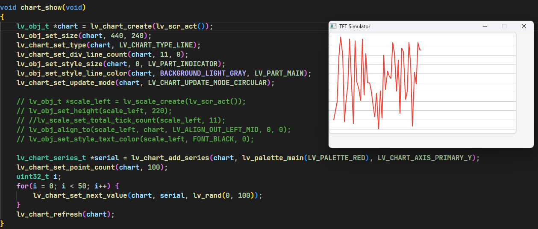The height and width of the screenshot is (229, 538).
Task: Click the lv_chart_add_series call
Action: pyautogui.click(x=170, y=158)
